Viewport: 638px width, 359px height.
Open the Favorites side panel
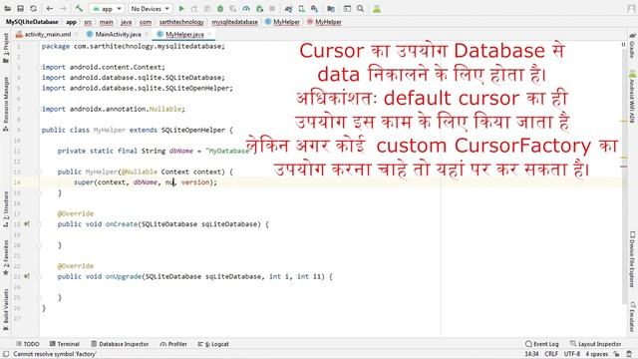coord(6,257)
